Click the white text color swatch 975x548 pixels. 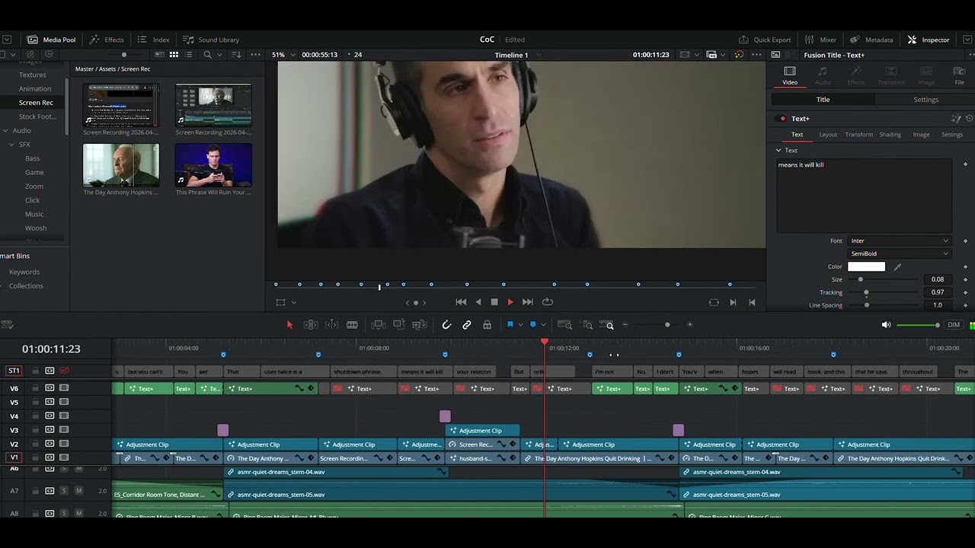(866, 266)
